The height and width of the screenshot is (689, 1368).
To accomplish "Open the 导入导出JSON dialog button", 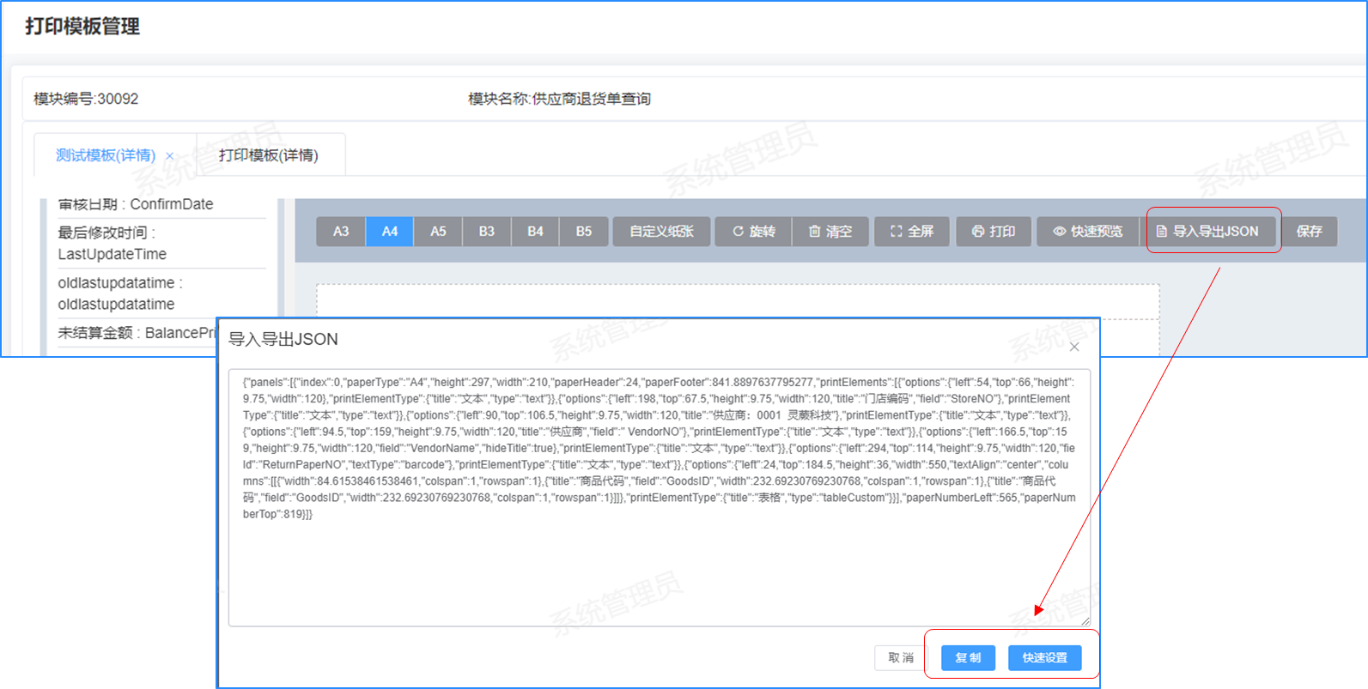I will click(1207, 232).
